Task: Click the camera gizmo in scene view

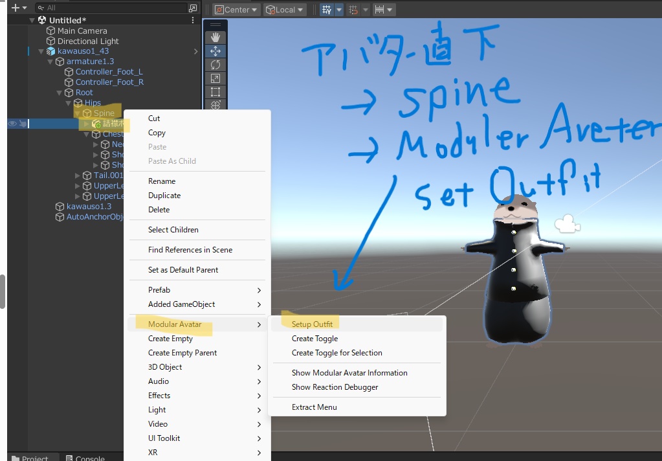Action: coord(567,224)
